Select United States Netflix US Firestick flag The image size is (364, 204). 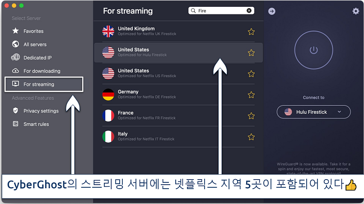point(108,73)
